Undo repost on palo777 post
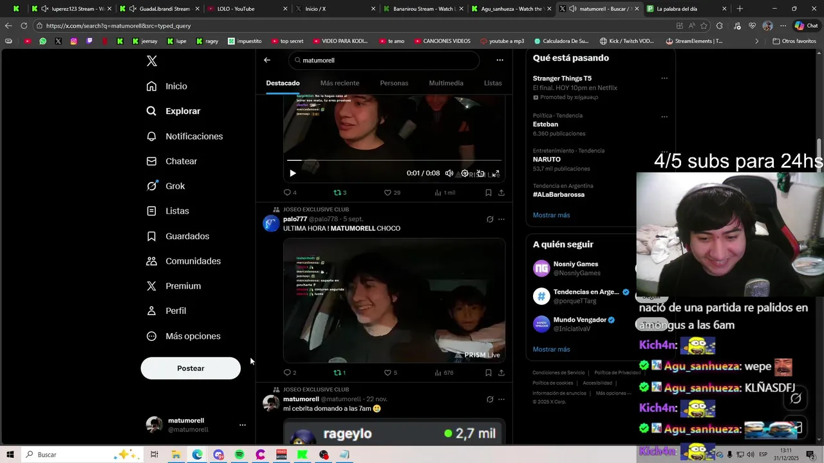 coord(339,372)
